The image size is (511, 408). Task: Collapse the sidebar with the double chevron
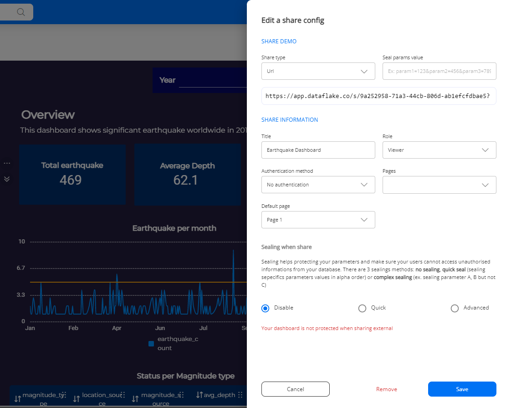tap(7, 179)
